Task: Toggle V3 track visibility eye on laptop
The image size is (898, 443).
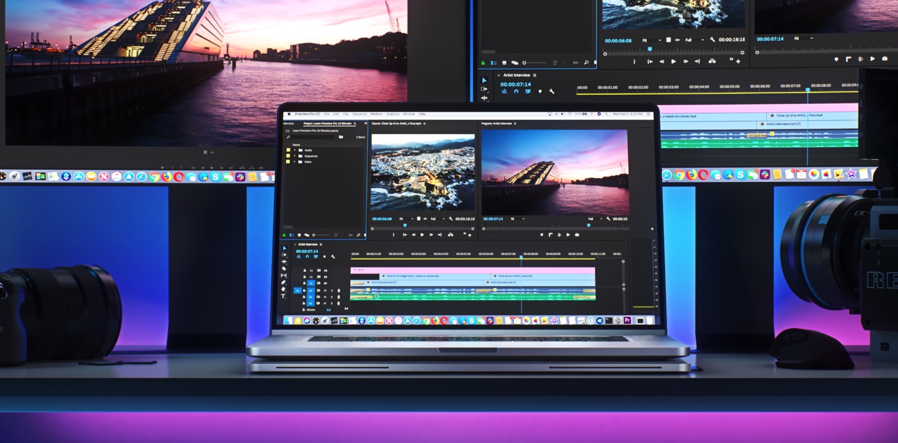Action: (325, 271)
